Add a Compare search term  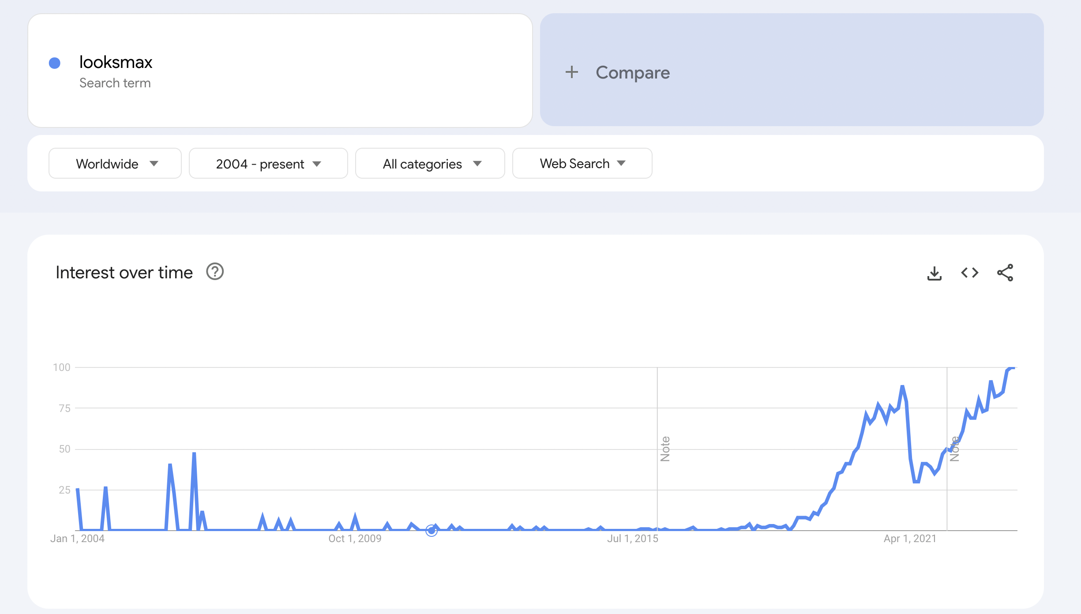792,70
